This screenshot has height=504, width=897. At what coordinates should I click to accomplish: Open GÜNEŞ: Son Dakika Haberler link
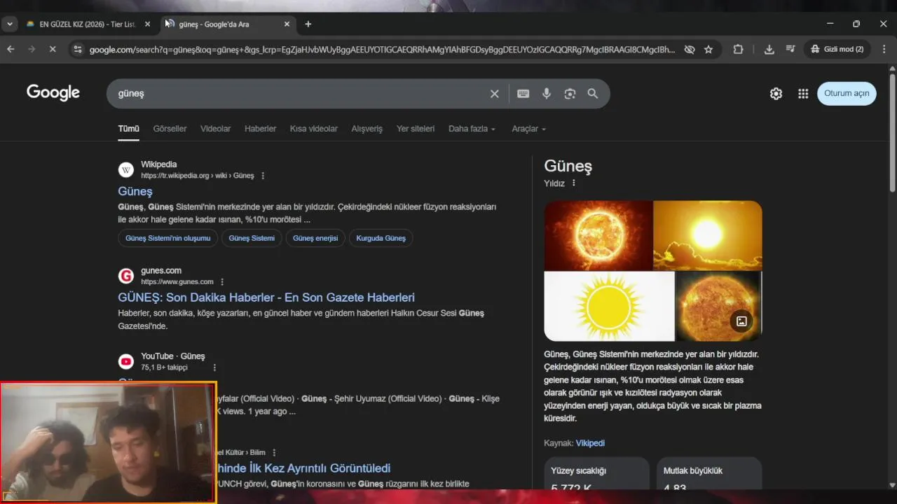[x=266, y=297]
